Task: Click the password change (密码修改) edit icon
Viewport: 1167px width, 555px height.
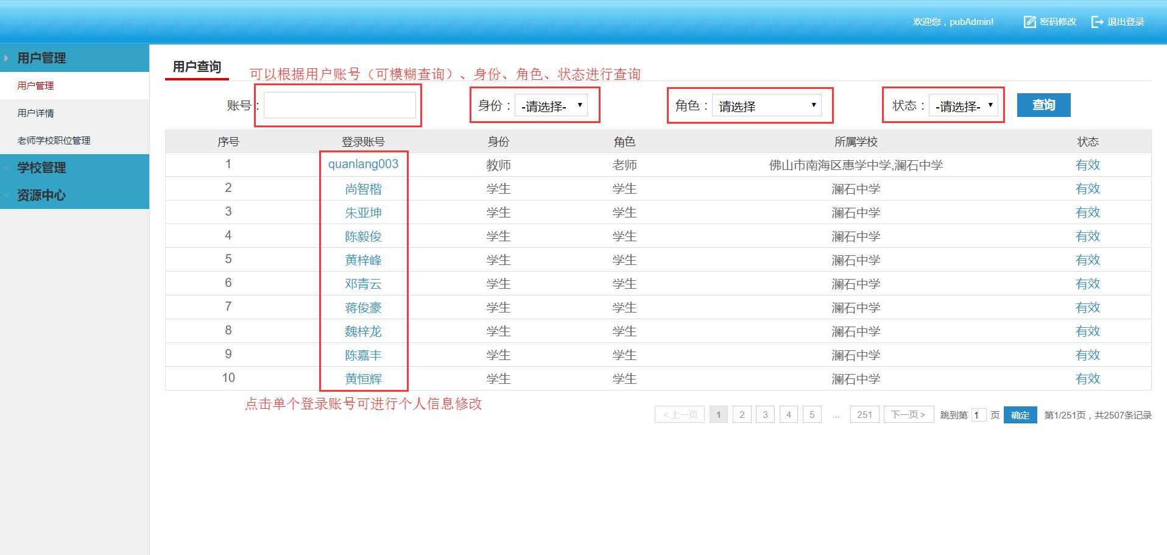Action: pyautogui.click(x=1029, y=22)
